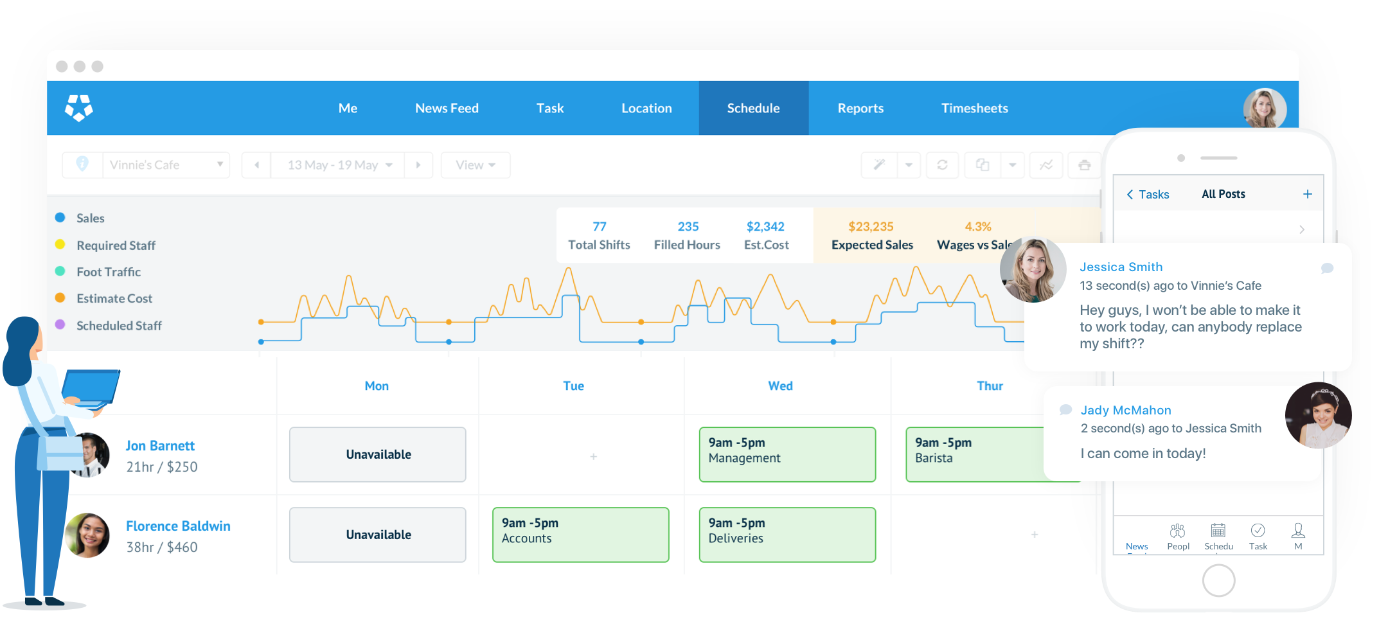Viewport: 1379px width, 622px height.
Task: Open the Vinnie's Cafe location dropdown
Action: point(166,165)
